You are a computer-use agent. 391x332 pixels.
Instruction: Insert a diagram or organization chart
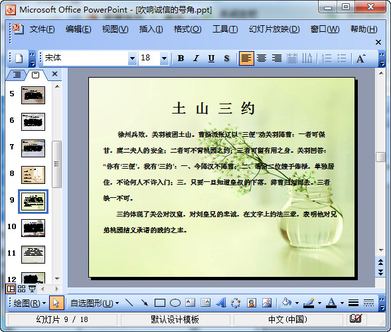coord(236,303)
